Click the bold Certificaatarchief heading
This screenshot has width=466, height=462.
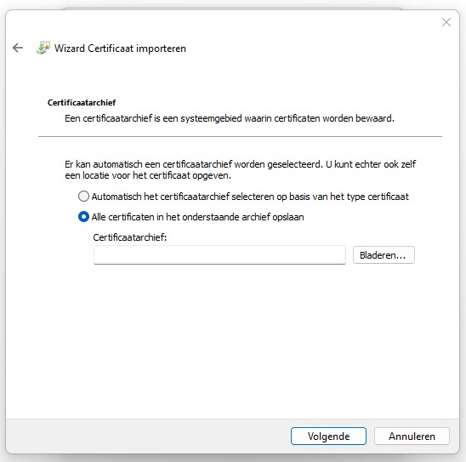pyautogui.click(x=82, y=103)
